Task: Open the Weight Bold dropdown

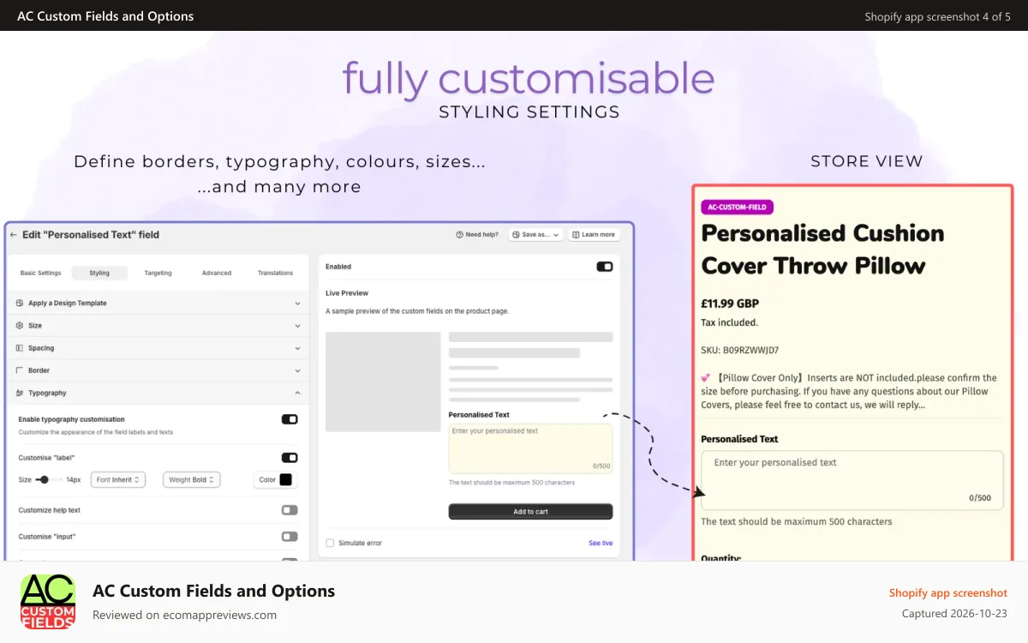Action: pyautogui.click(x=192, y=480)
